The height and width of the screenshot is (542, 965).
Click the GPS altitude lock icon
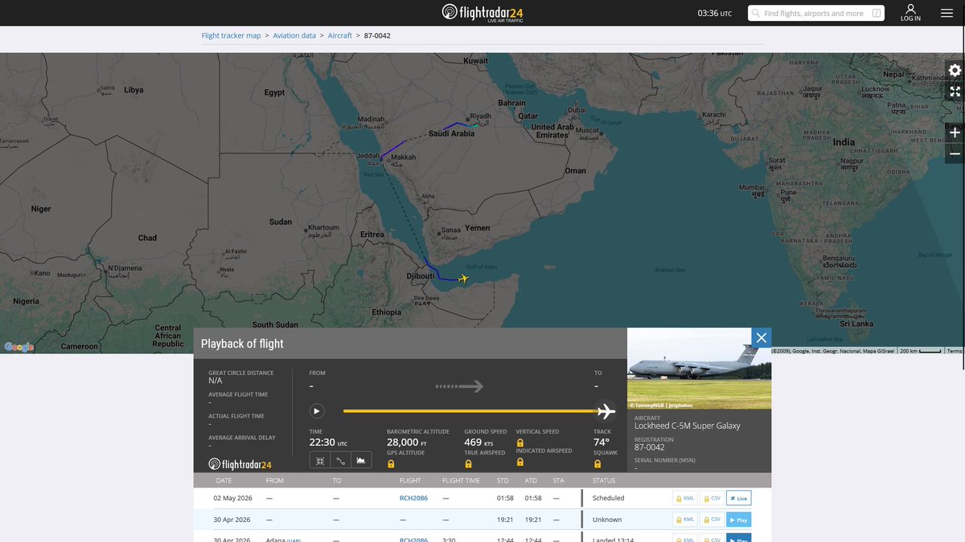[x=391, y=464]
